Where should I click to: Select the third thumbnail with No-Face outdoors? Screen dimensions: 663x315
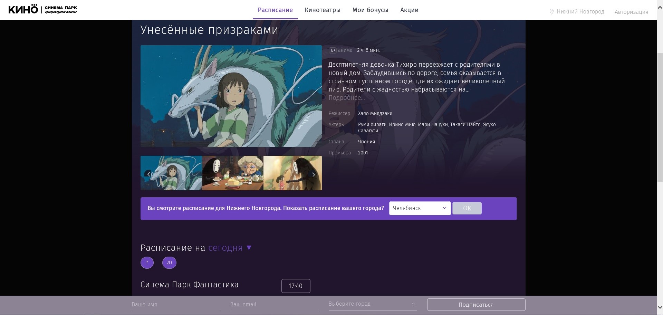[x=292, y=173]
